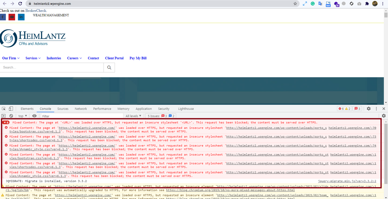
Task: Open Console settings gear
Action: [x=384, y=116]
